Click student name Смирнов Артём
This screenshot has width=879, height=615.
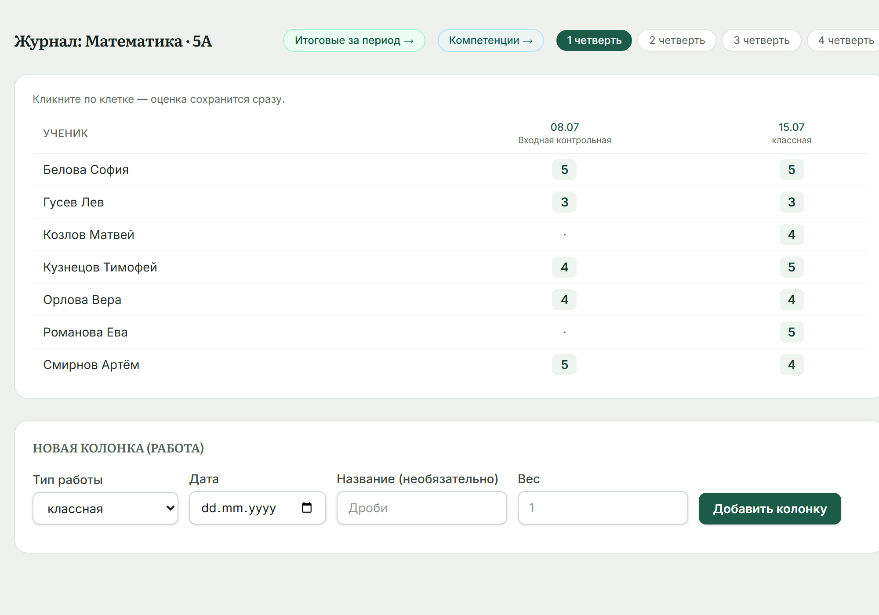(91, 365)
